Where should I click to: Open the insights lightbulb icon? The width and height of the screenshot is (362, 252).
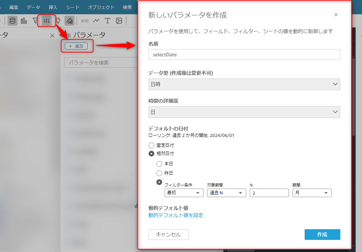58,21
